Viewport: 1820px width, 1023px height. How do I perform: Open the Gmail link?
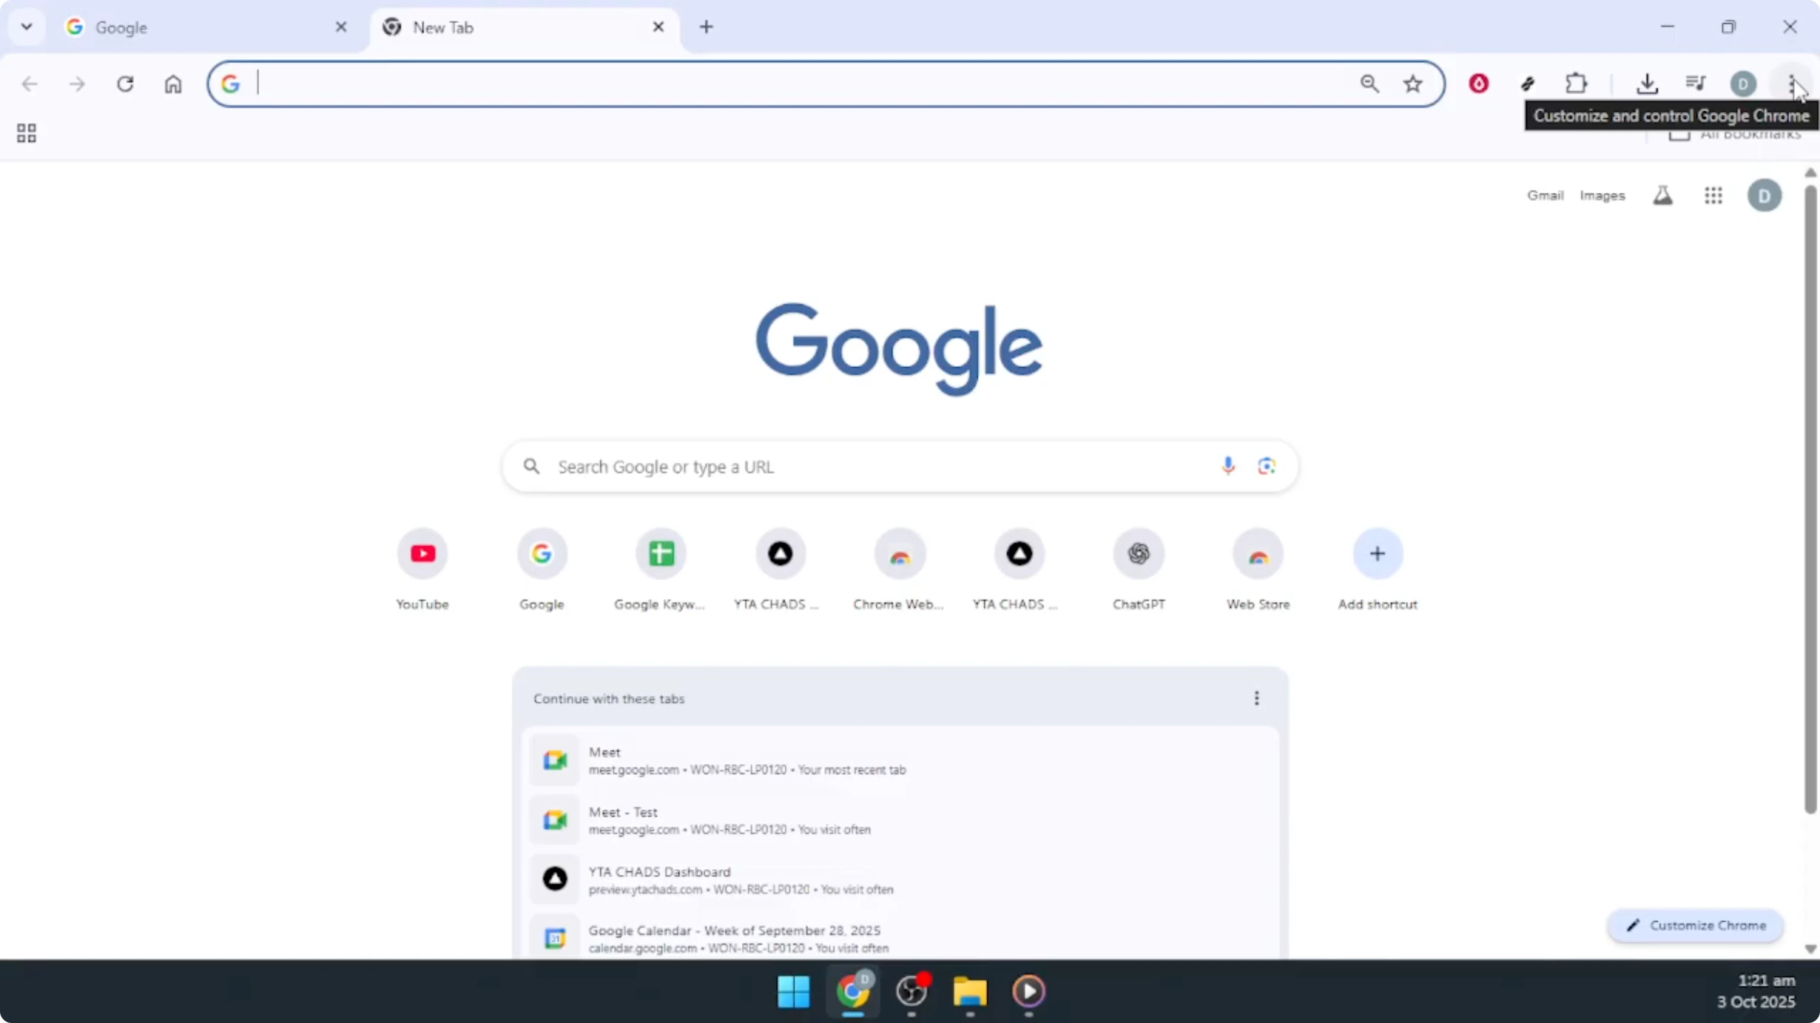(x=1545, y=196)
